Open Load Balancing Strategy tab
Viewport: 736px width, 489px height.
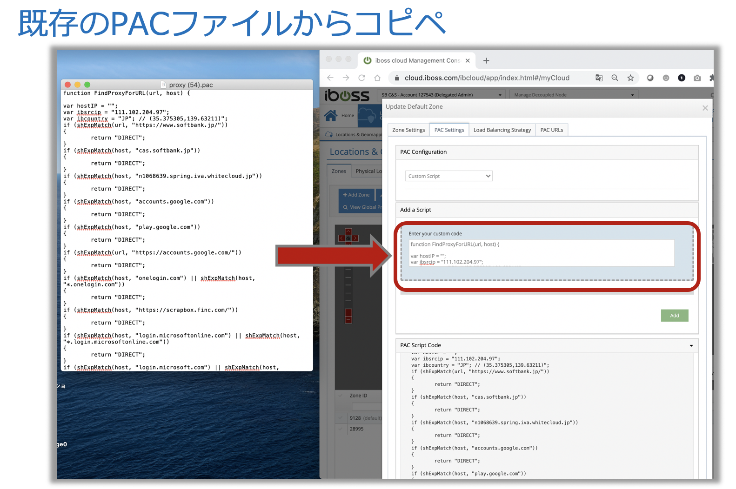[502, 130]
